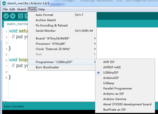Expand Board "ATtiny24/44/84" submenu
The width and height of the screenshot is (158, 114).
point(62,38)
